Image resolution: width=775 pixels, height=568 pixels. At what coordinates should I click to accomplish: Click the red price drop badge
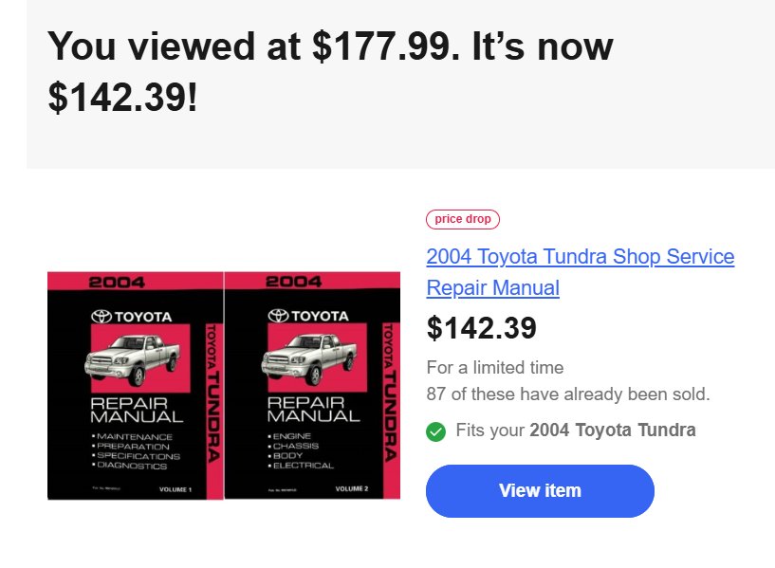[x=463, y=219]
